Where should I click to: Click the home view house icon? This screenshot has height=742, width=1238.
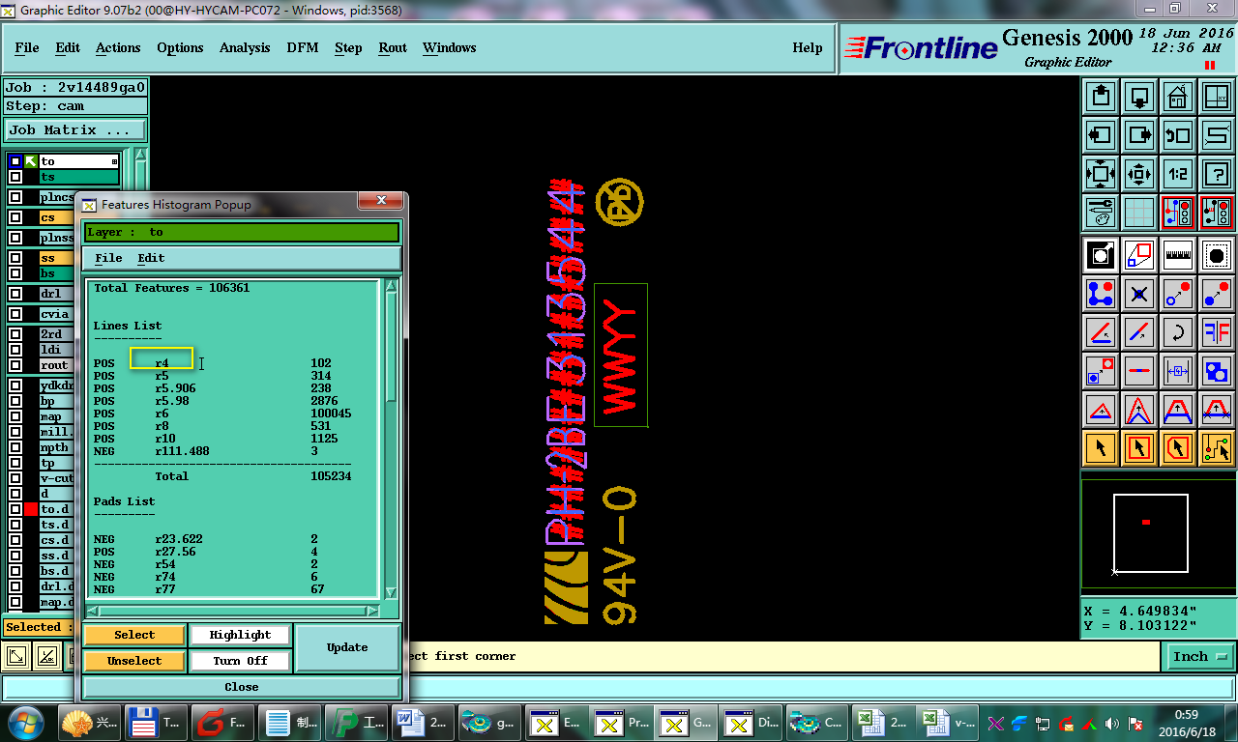1178,97
